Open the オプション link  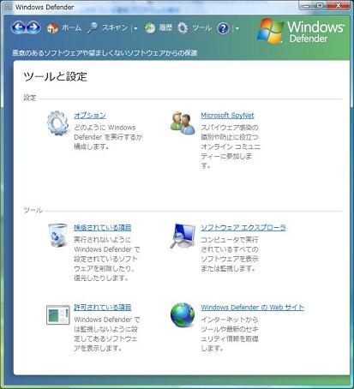click(90, 116)
